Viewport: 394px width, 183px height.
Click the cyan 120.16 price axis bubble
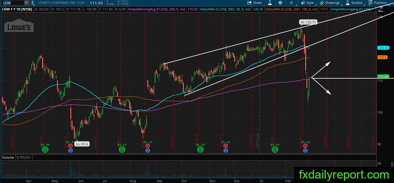383,48
